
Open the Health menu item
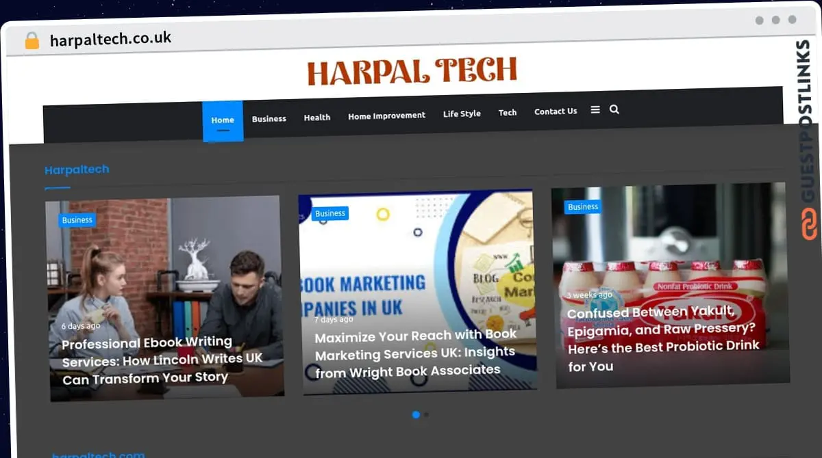coord(317,118)
